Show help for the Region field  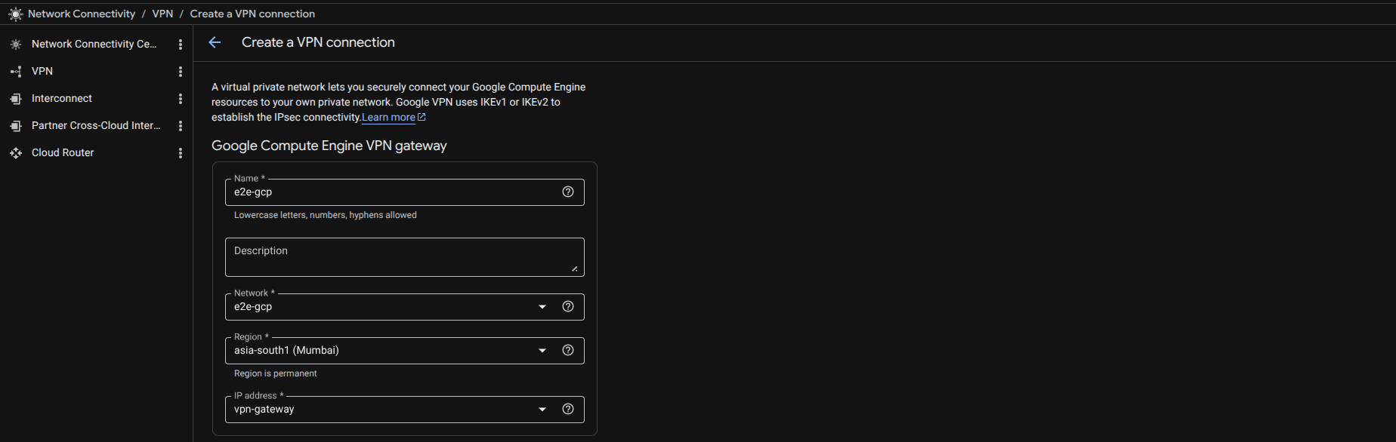pos(568,350)
